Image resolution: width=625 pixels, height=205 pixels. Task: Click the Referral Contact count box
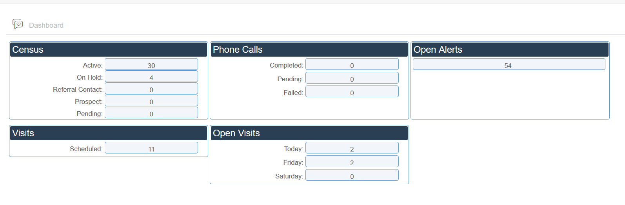151,88
